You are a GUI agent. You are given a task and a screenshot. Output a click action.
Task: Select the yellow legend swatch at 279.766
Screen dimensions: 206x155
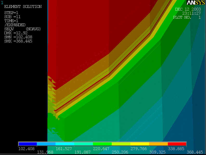(x=140, y=144)
